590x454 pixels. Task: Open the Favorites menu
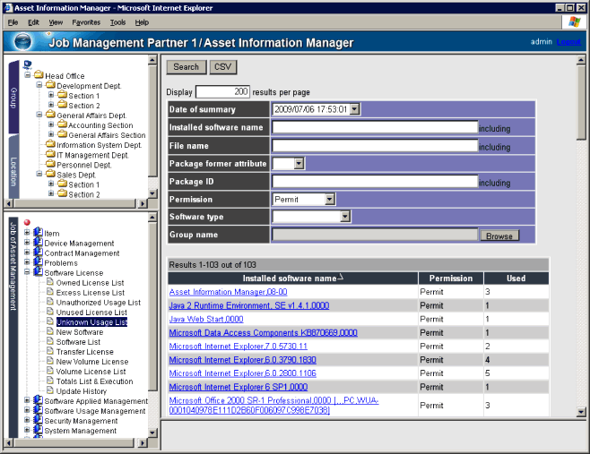click(86, 21)
